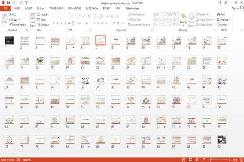Start Slide Show from the status bar

(x=204, y=160)
